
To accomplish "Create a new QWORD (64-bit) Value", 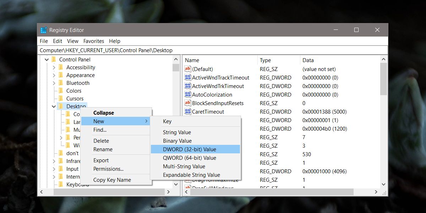I will pyautogui.click(x=195, y=158).
